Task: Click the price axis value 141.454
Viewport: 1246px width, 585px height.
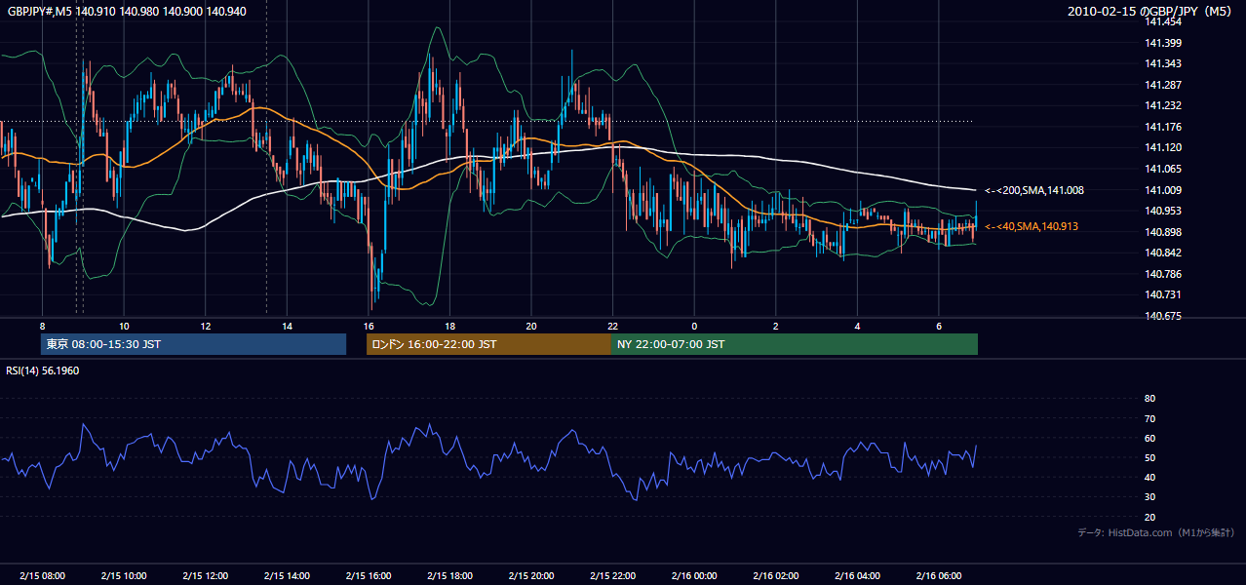Action: pyautogui.click(x=1163, y=21)
